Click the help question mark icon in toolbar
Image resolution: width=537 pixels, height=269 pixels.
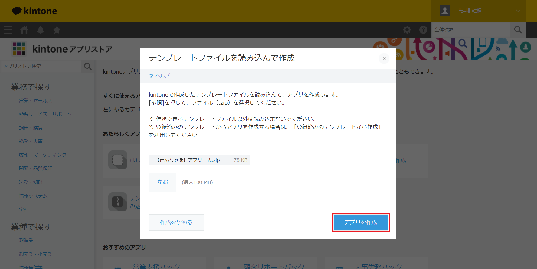click(x=423, y=30)
